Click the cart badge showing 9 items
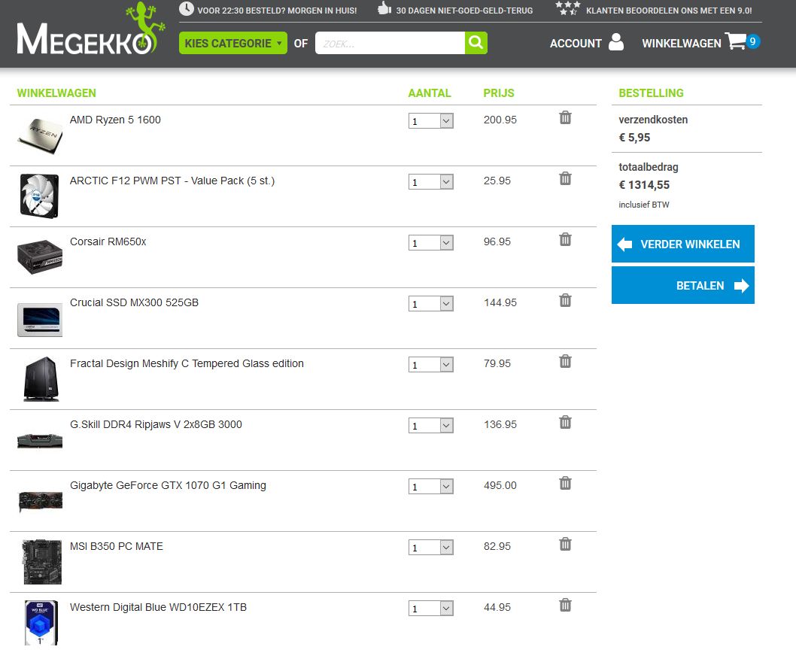Image resolution: width=796 pixels, height=665 pixels. tap(752, 41)
